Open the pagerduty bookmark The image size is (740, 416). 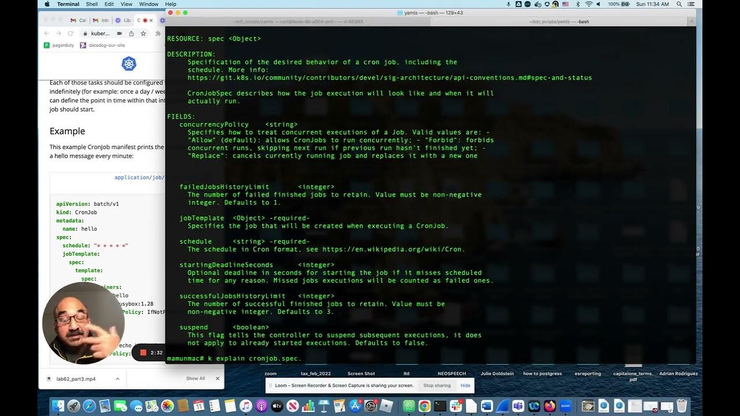[60, 45]
